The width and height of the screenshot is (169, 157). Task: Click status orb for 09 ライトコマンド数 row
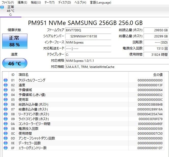(x=6, y=119)
